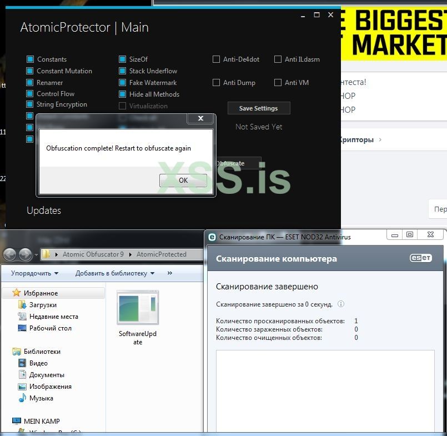Image resolution: width=447 pixels, height=436 pixels.
Task: Enable the Anti ILdasm checkbox
Action: coord(278,59)
